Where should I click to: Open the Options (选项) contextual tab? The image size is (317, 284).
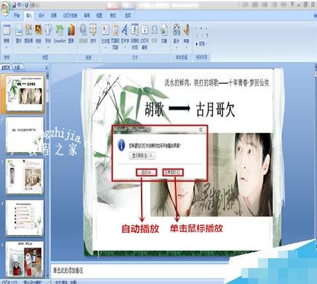[x=128, y=15]
